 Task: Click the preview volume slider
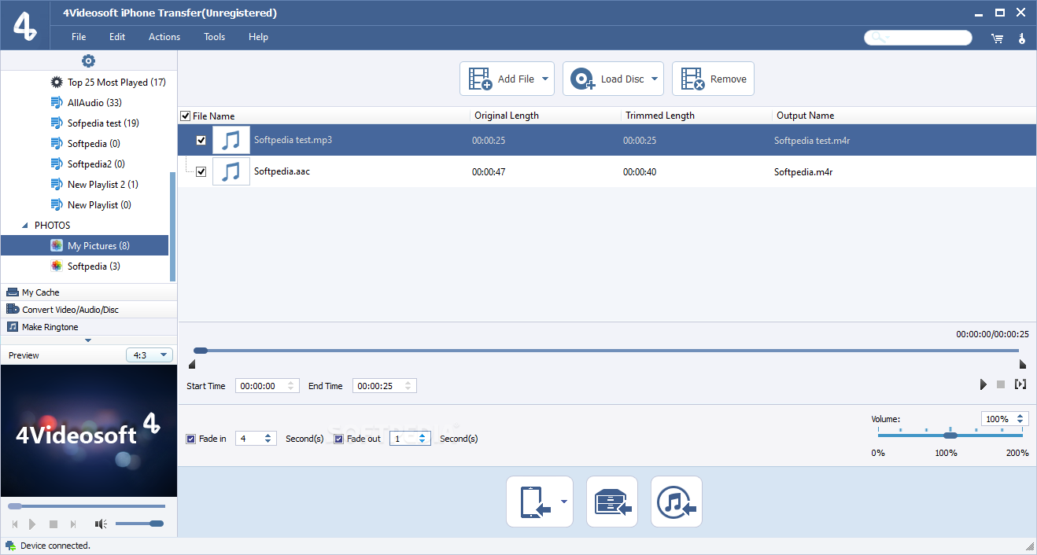[x=139, y=524]
